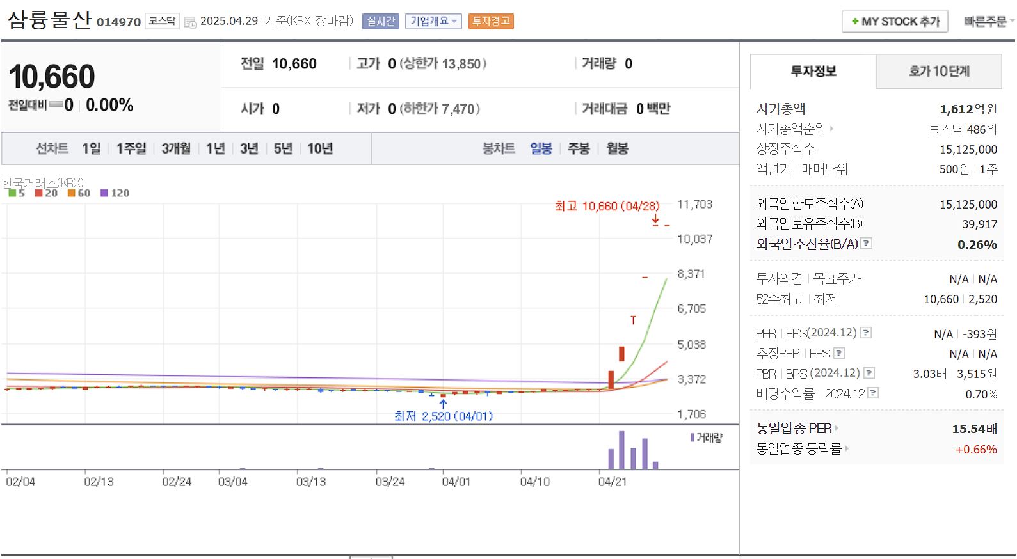
Task: Click the 투자경고 badge
Action: [491, 21]
